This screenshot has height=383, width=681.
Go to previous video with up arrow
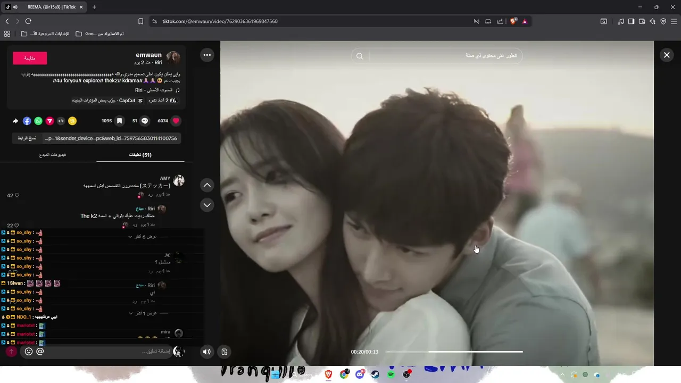(x=207, y=185)
